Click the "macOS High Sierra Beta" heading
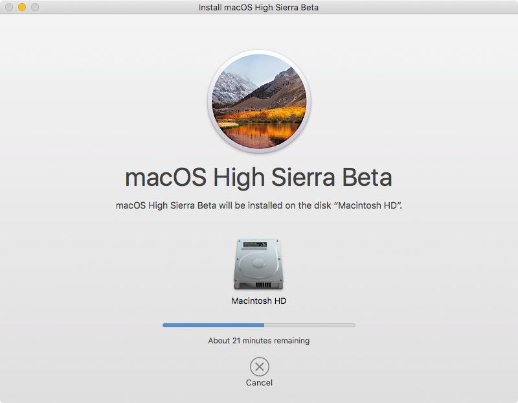Screen dimensions: 518x403 (x=258, y=178)
